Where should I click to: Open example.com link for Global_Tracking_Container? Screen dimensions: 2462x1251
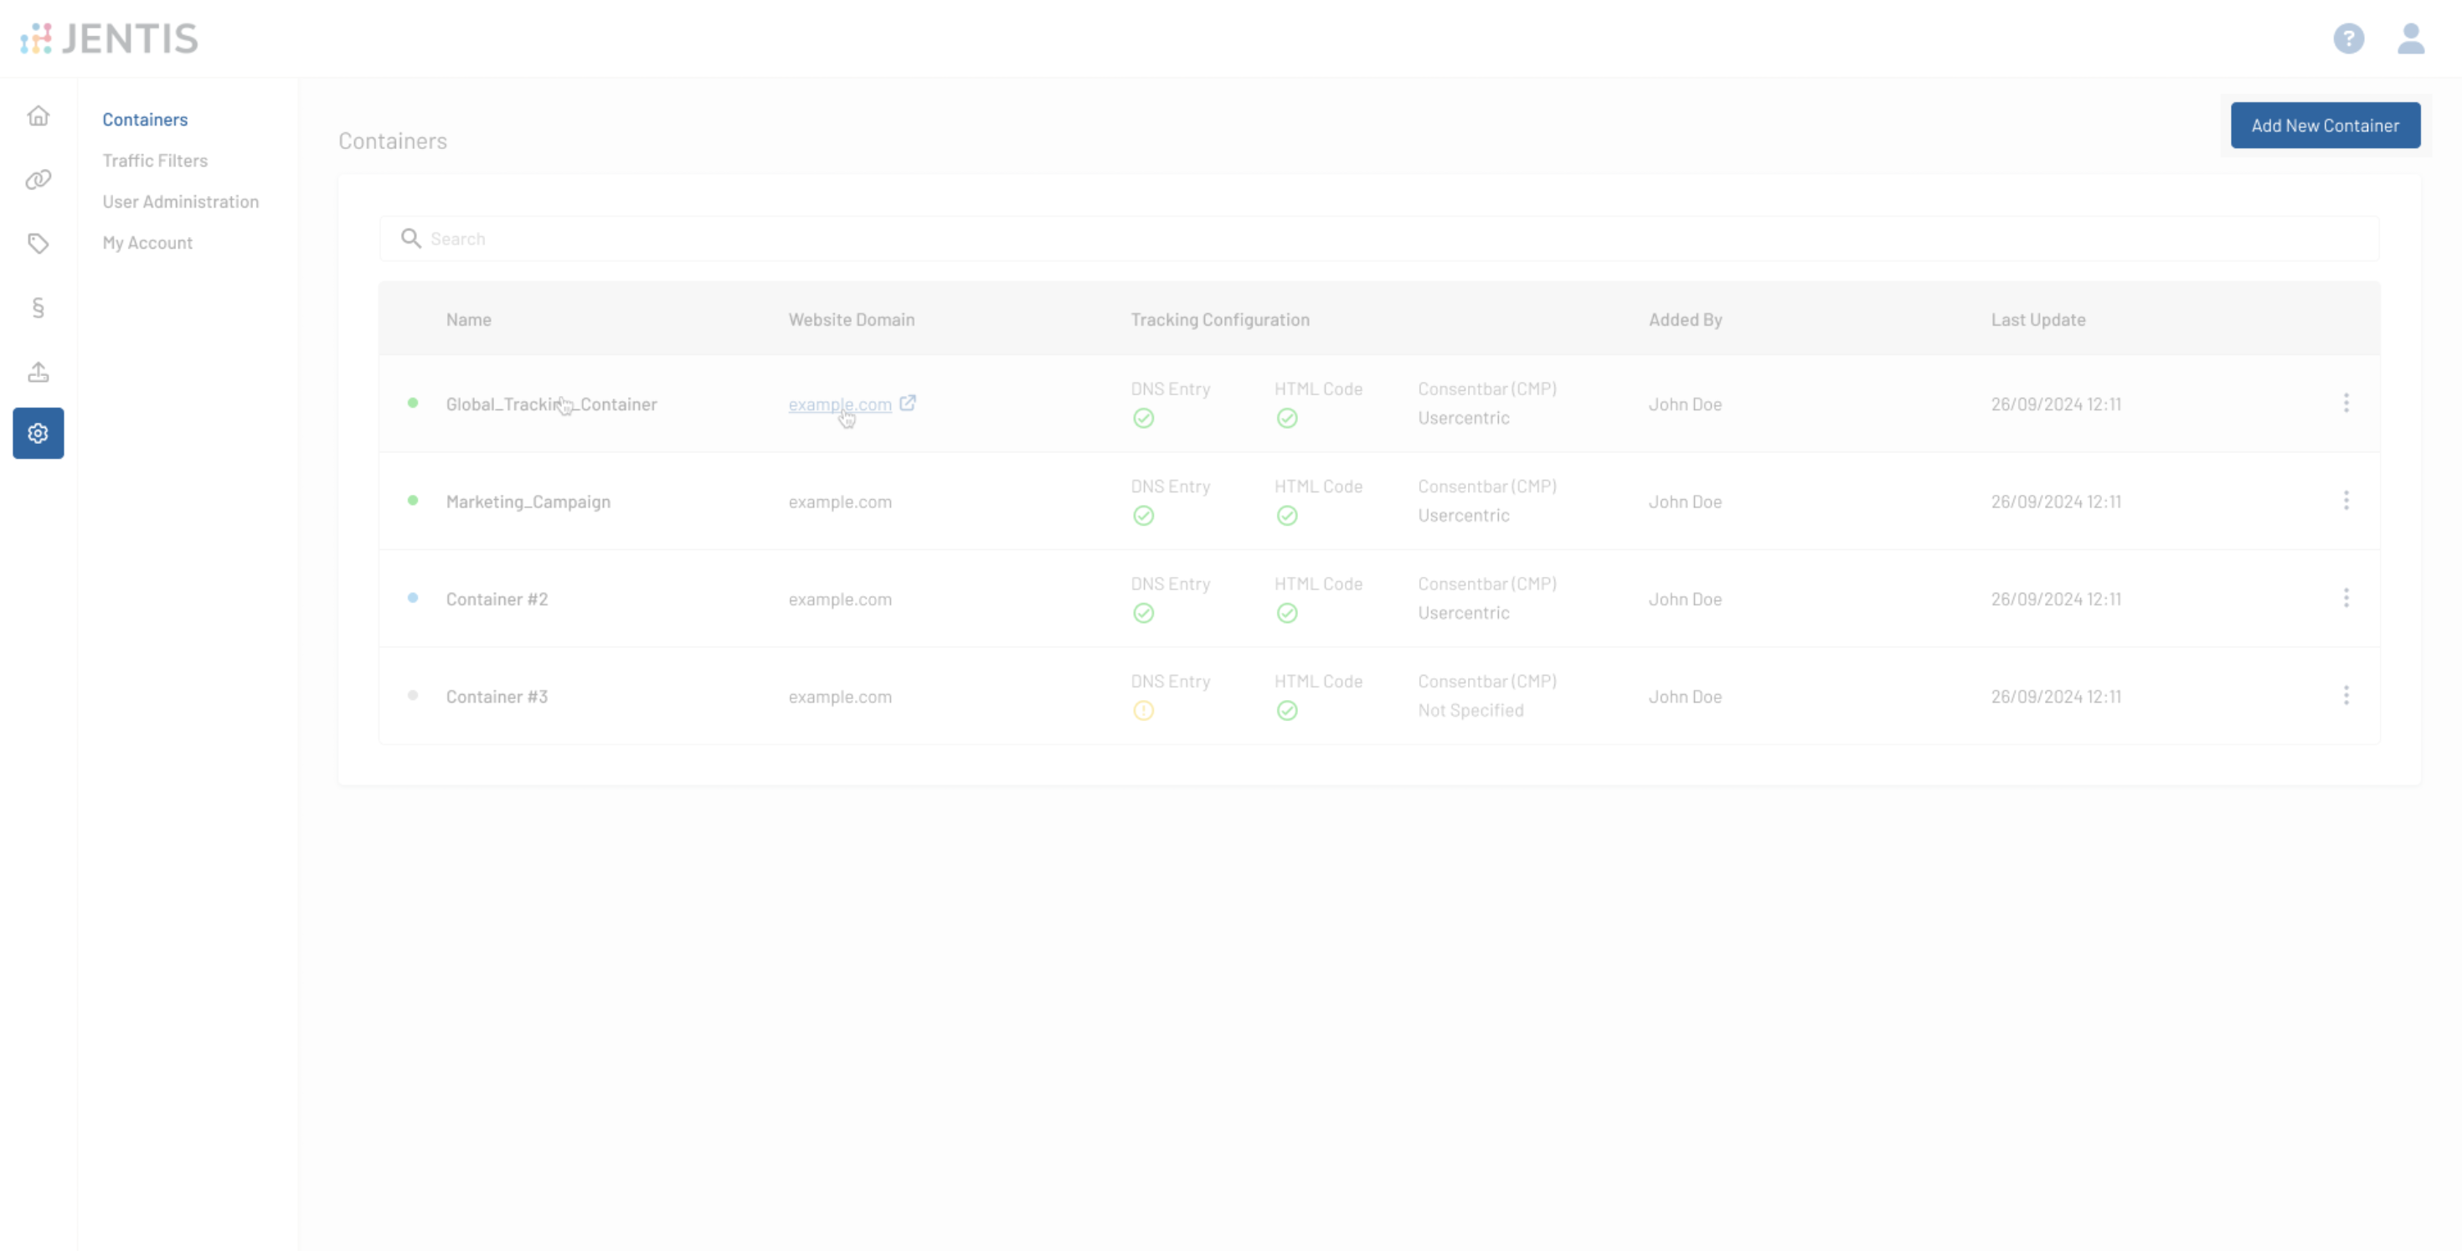(839, 404)
